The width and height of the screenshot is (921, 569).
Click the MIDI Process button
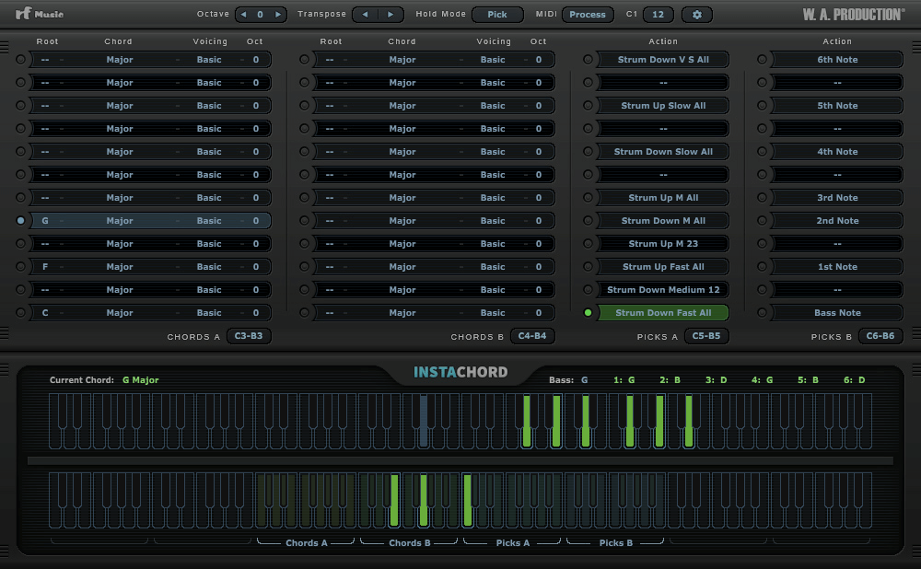[588, 15]
